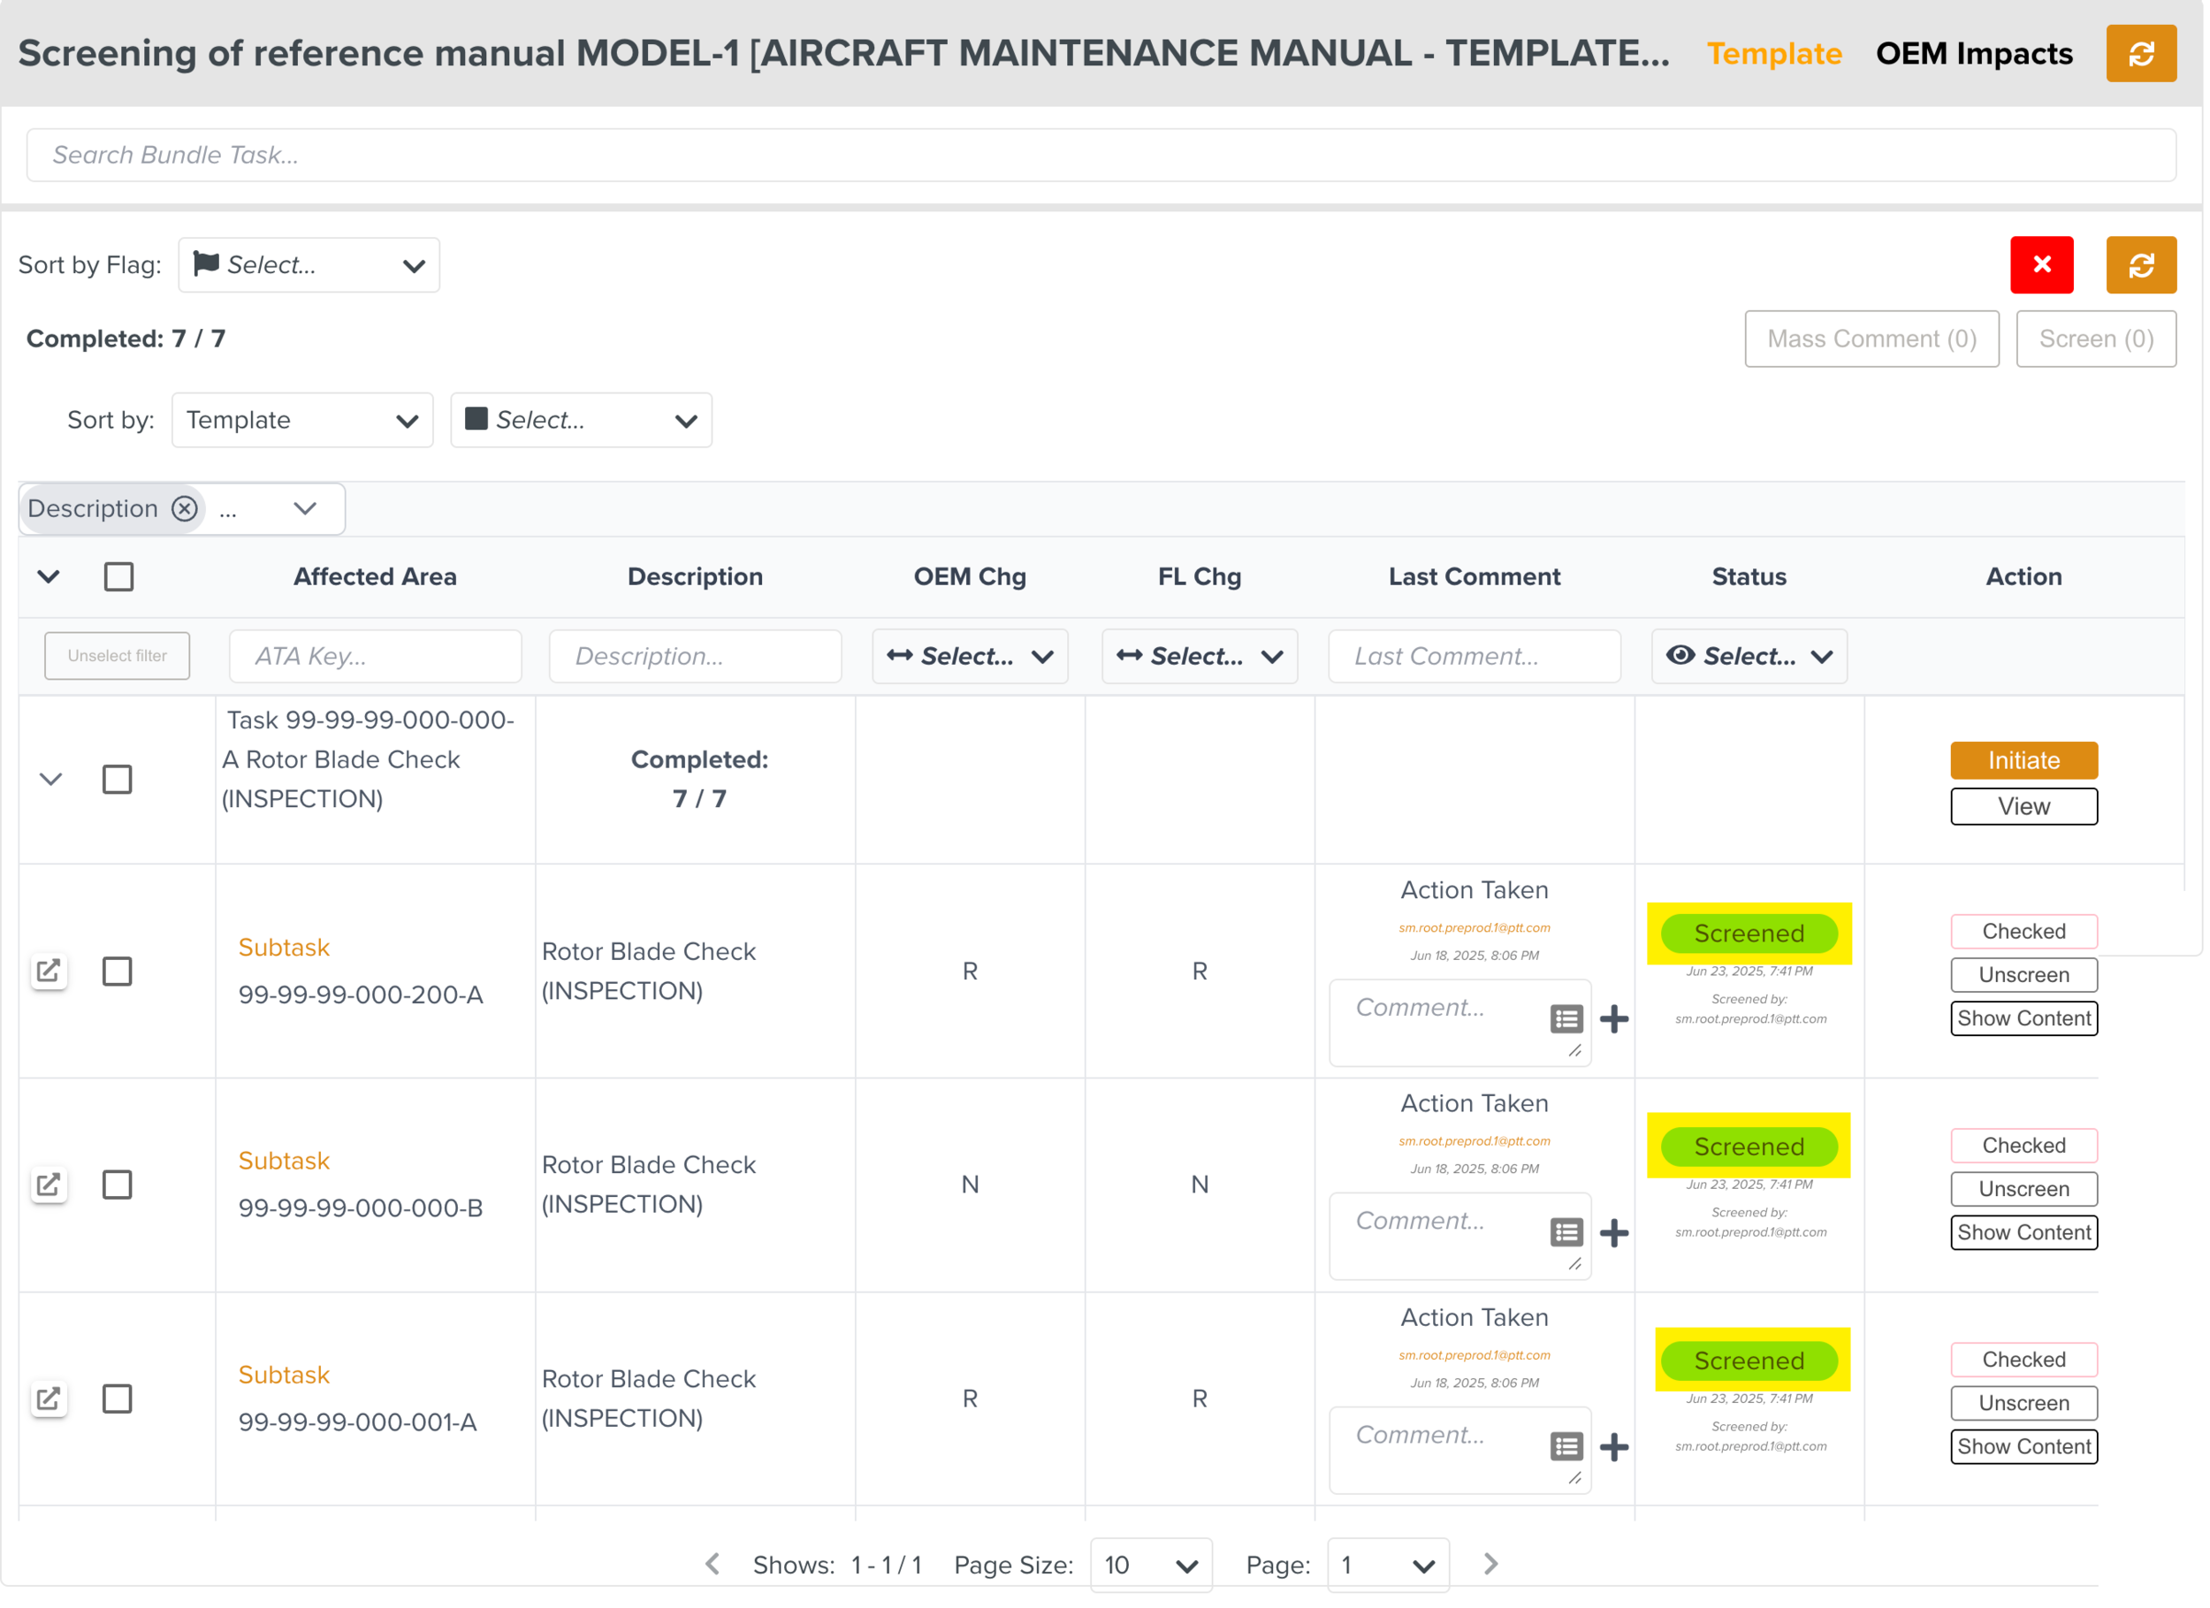Screen dimensions: 2210x1608
Task: Select checkbox for subtask 99-99-99-000-001-A
Action: [x=117, y=1401]
